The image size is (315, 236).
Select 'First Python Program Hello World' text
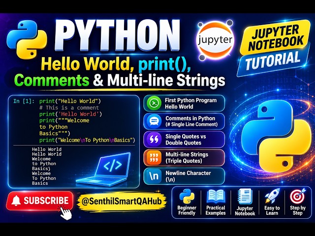pos(190,103)
